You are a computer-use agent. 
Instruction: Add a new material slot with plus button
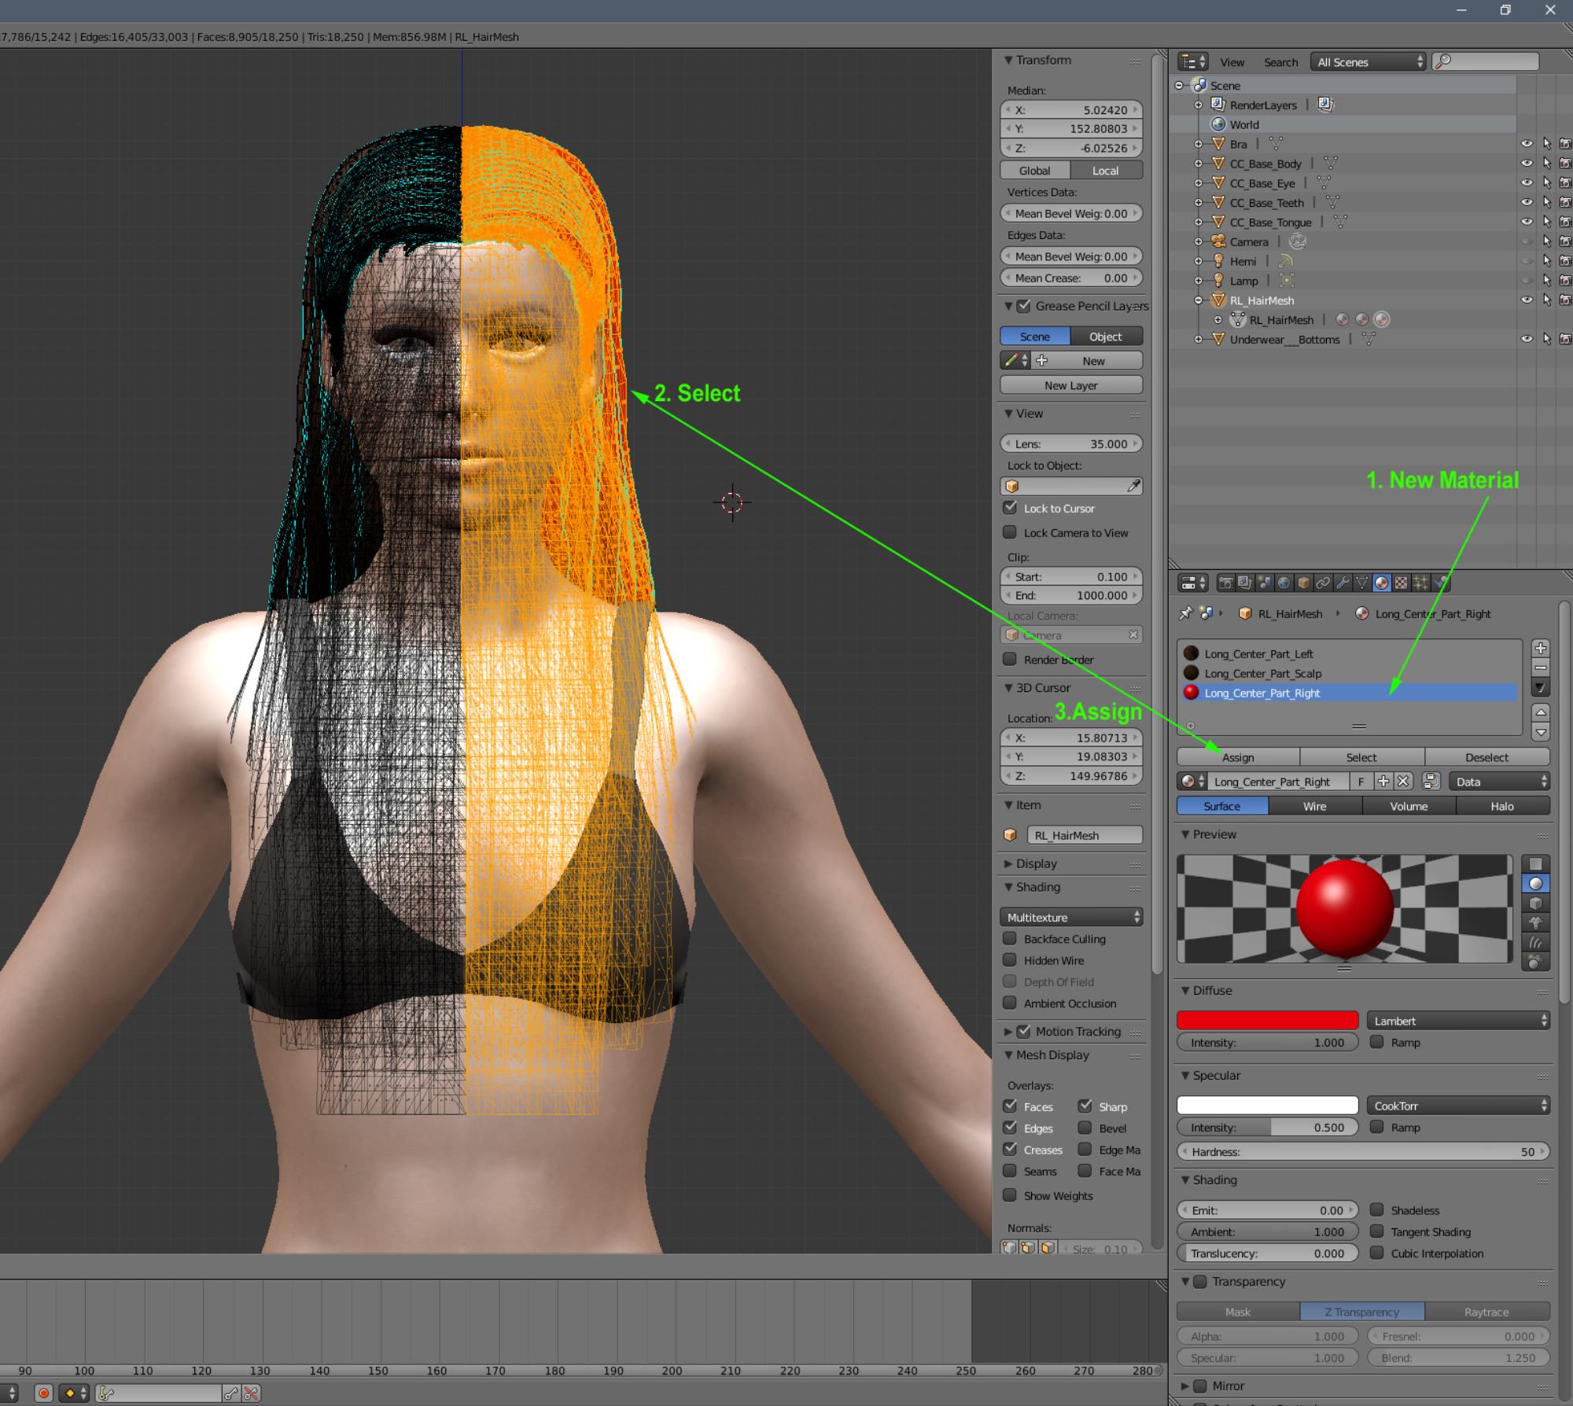point(1541,649)
